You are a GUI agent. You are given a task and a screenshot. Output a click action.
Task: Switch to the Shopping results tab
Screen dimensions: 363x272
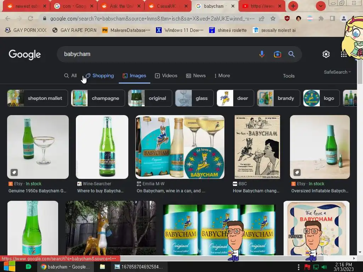point(100,76)
